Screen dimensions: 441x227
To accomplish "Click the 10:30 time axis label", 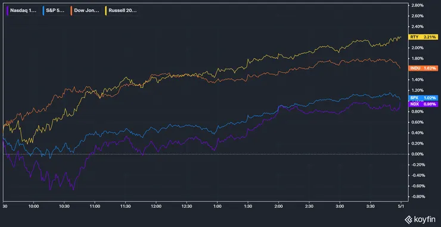I will coord(64,206).
